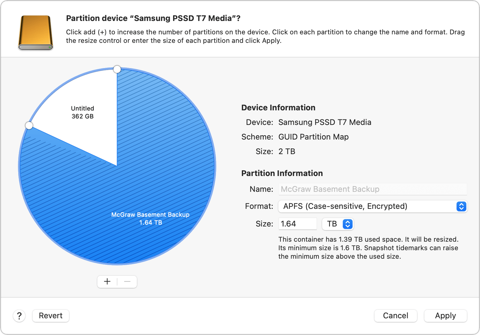Click the McGraw Basement Backup label

pyautogui.click(x=151, y=214)
